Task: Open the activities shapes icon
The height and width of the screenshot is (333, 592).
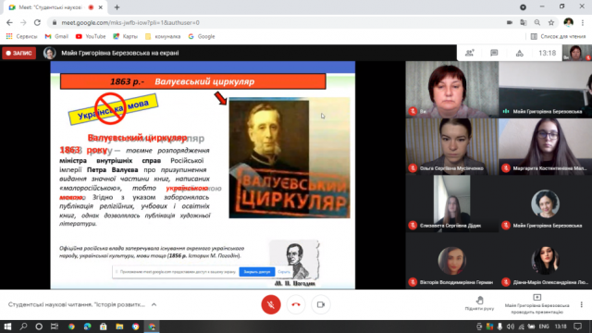Action: pos(520,54)
